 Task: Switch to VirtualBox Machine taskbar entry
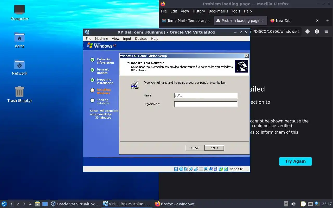(x=127, y=204)
